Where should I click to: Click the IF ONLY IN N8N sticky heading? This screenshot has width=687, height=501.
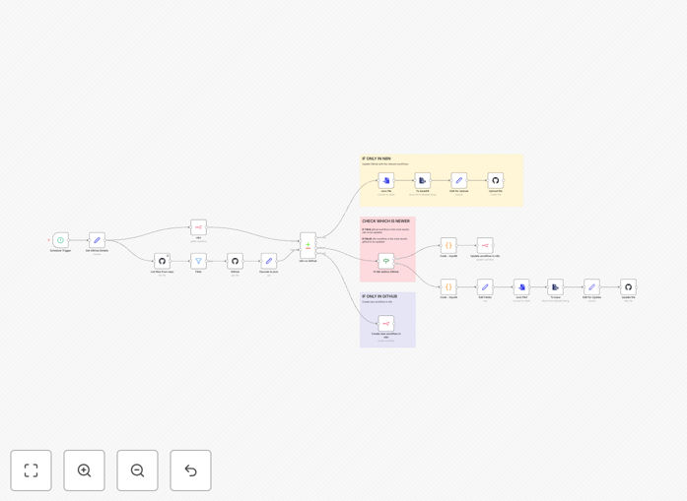tap(377, 158)
